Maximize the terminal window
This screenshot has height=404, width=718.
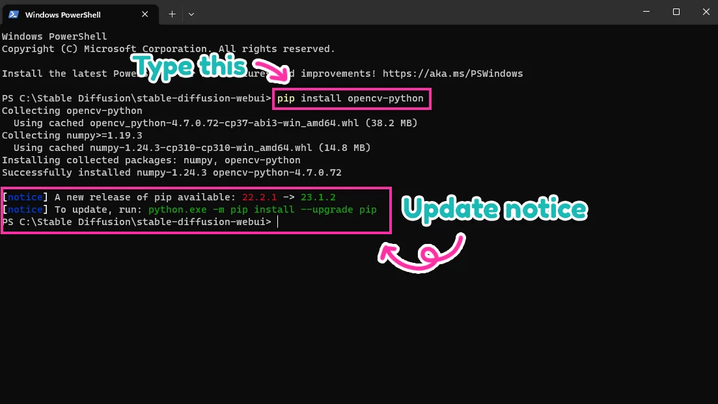[x=676, y=12]
